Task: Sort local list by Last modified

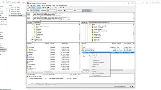Action: (64, 43)
